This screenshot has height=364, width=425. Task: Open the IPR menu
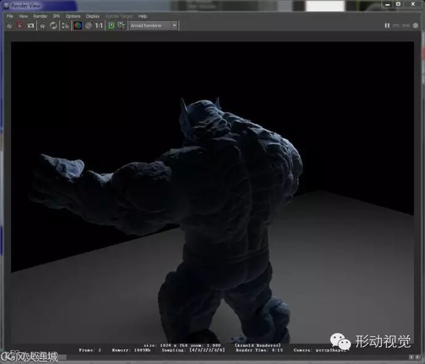tap(56, 16)
